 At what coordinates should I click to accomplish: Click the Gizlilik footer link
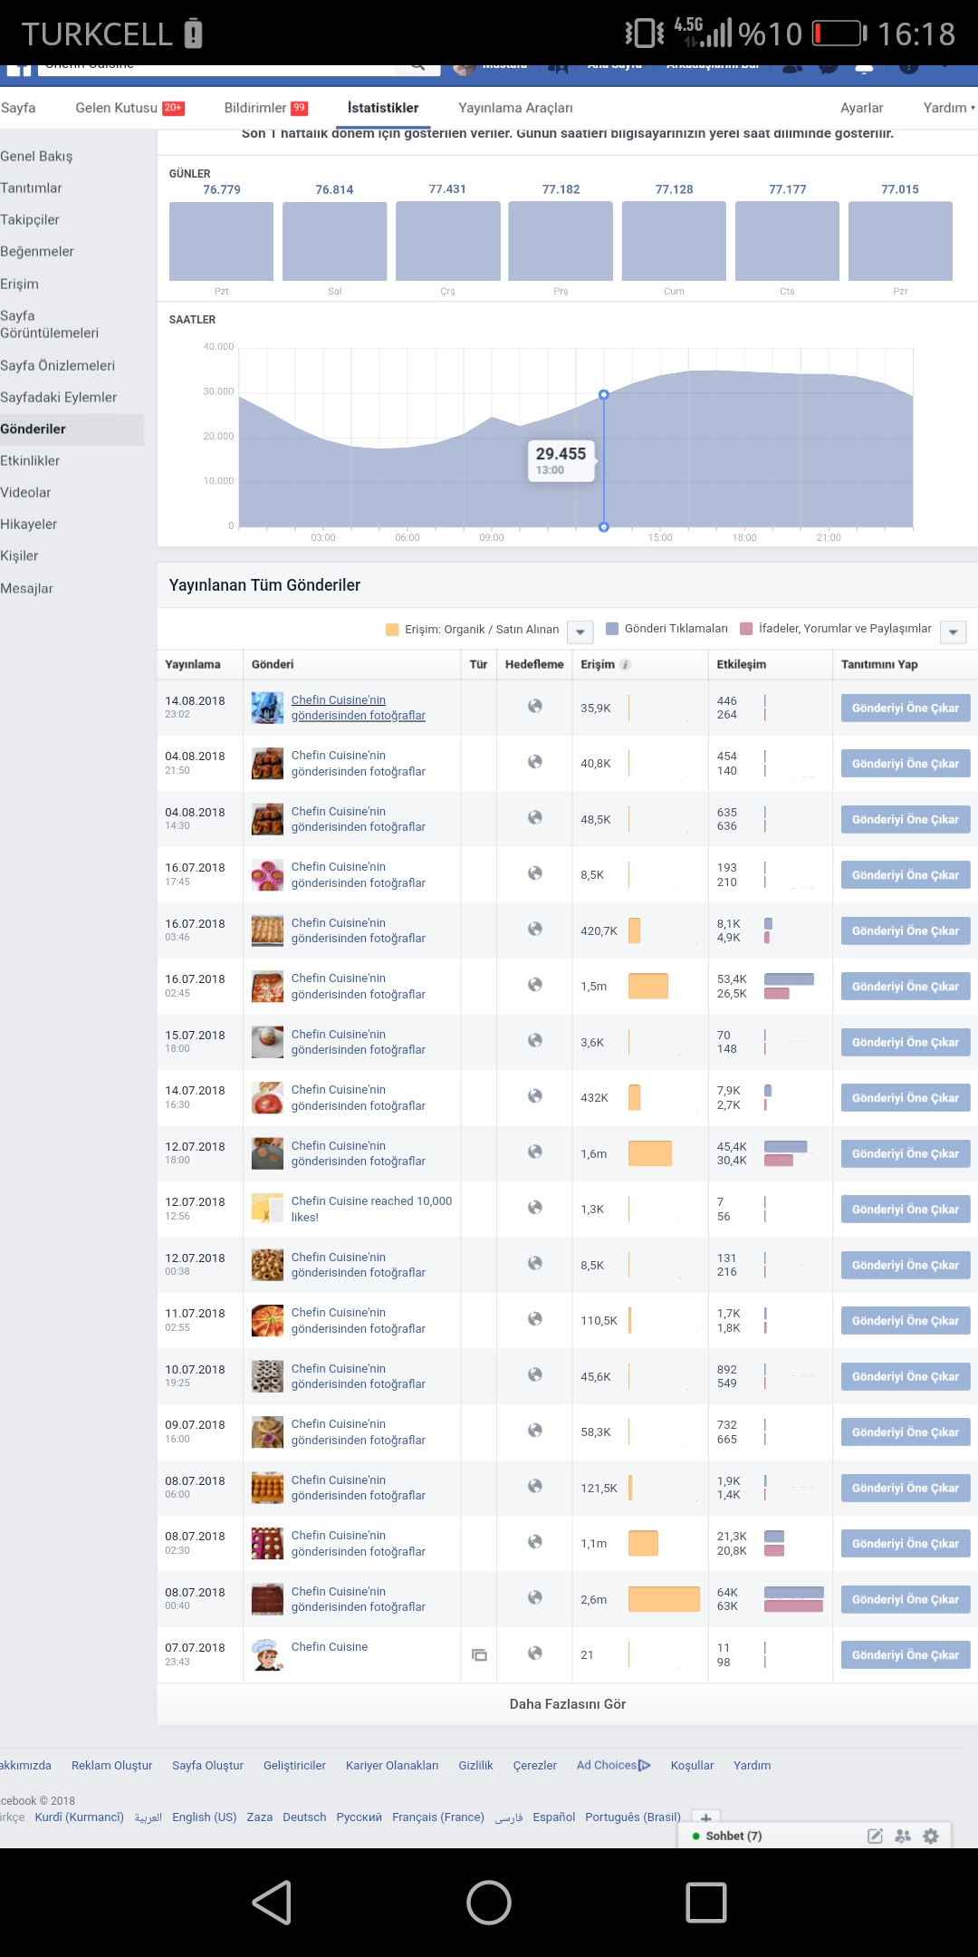[475, 1765]
